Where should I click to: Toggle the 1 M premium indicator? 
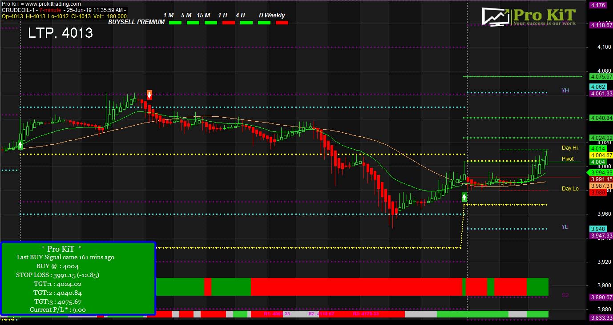[x=174, y=22]
